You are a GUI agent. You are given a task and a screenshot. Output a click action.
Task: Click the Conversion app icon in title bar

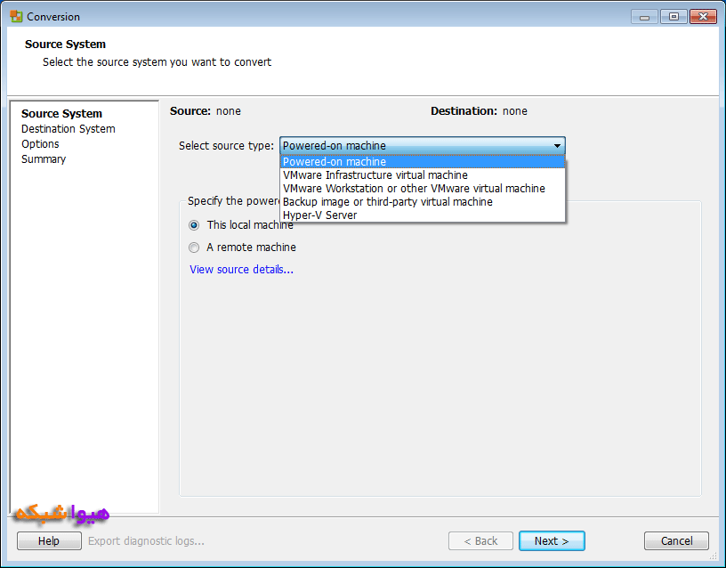tap(16, 16)
